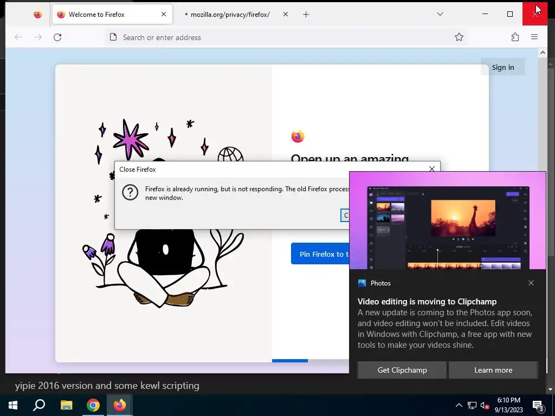The width and height of the screenshot is (555, 416).
Task: Click the Get Clipchamp button
Action: 402,370
